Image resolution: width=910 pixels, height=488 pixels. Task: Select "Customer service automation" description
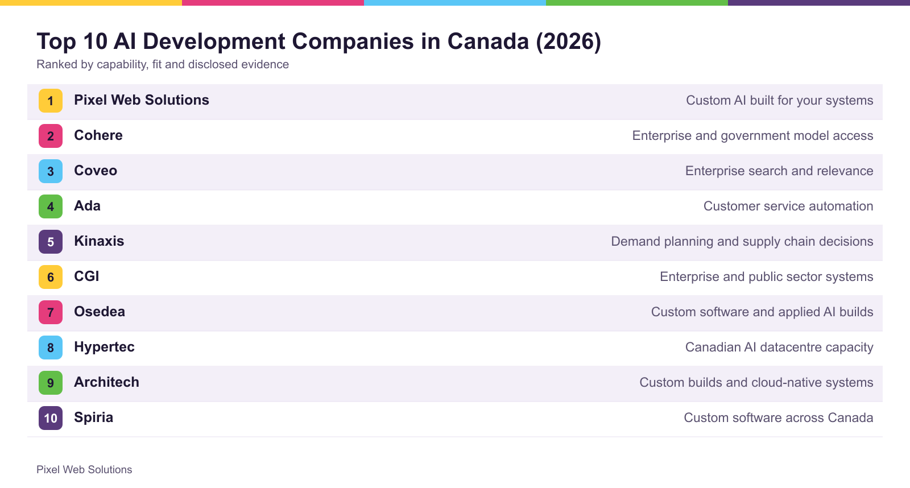788,206
